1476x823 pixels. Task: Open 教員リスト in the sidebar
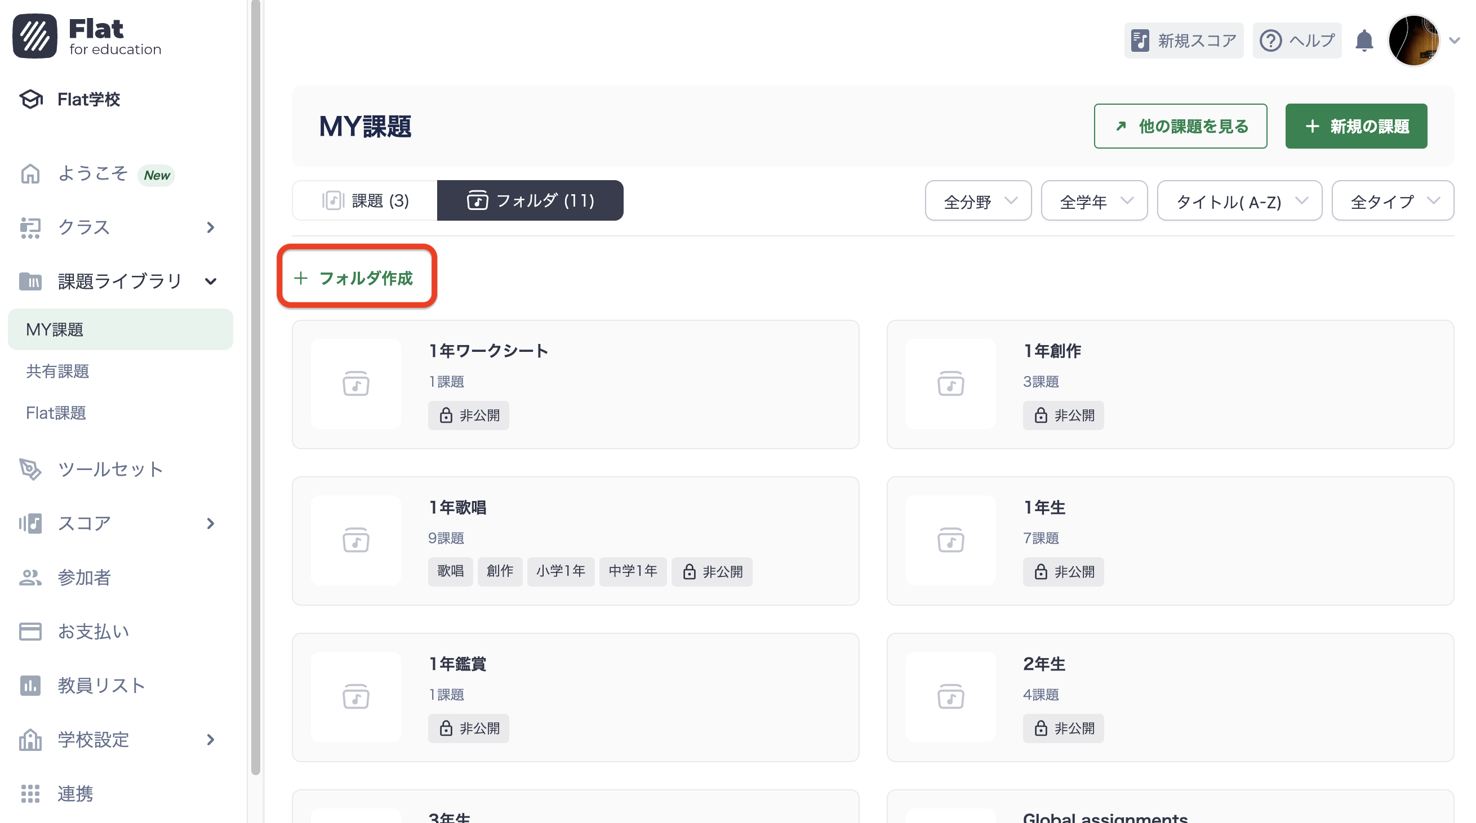click(101, 685)
